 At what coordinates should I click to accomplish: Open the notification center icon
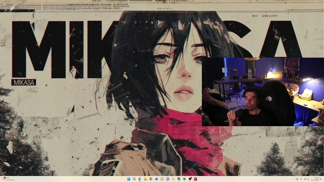click(x=320, y=179)
